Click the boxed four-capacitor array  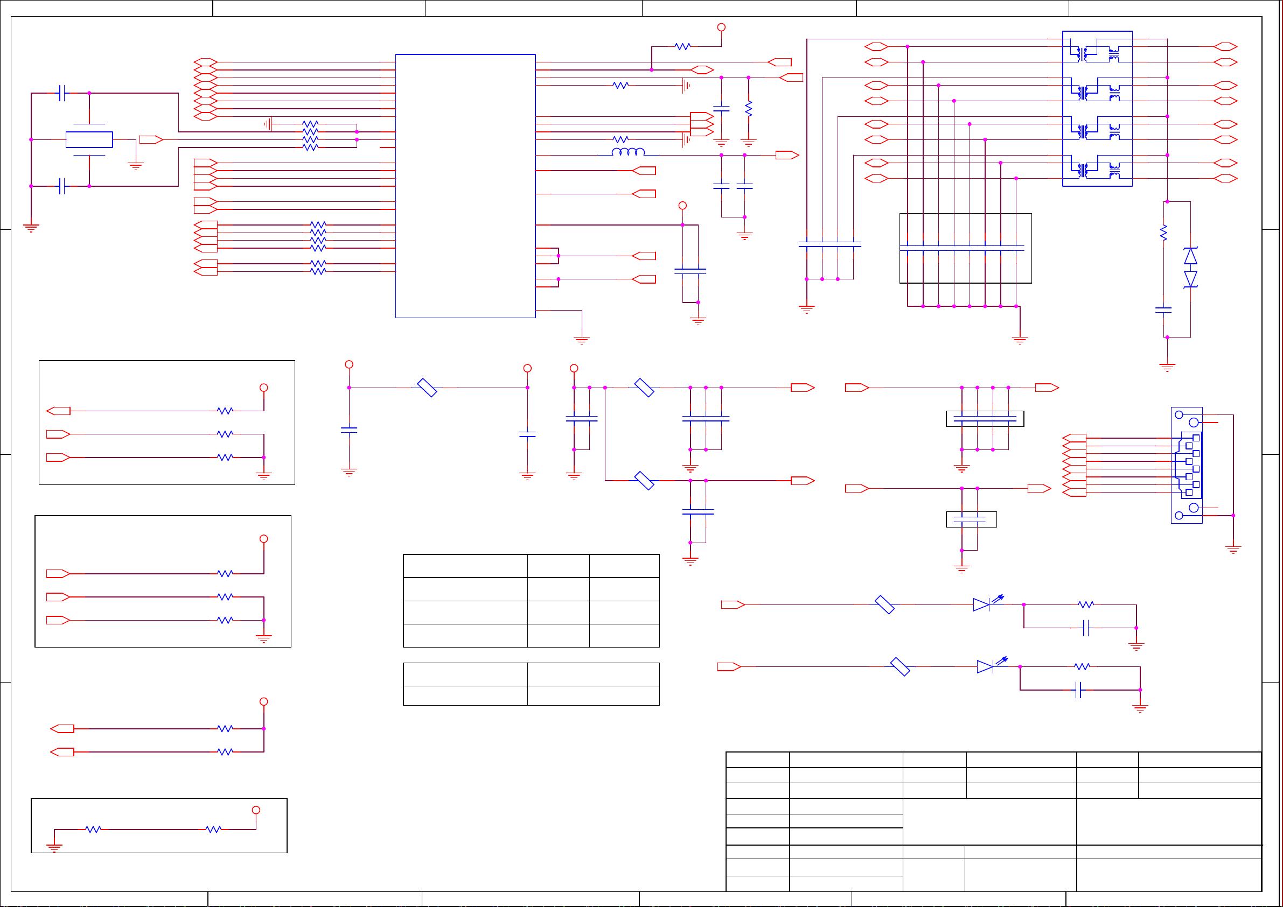click(x=985, y=419)
